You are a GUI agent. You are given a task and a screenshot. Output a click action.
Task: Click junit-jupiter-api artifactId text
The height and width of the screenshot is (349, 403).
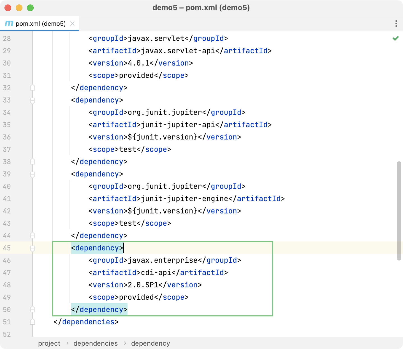point(178,125)
